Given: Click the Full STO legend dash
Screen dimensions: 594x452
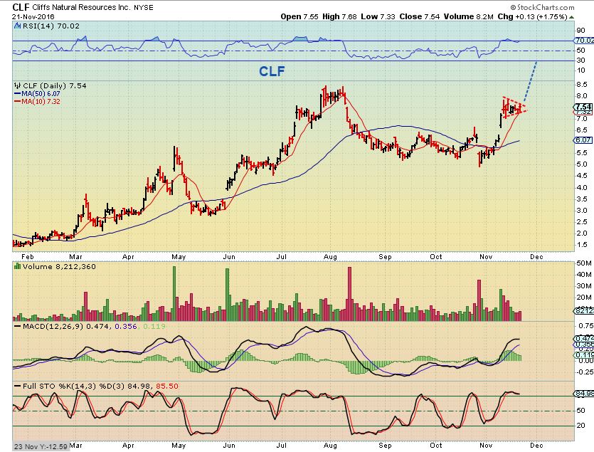Looking at the screenshot, I should (17, 386).
